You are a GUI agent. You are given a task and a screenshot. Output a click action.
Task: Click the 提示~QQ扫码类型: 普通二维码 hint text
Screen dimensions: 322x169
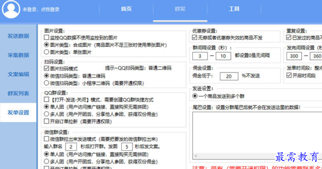point(138,68)
